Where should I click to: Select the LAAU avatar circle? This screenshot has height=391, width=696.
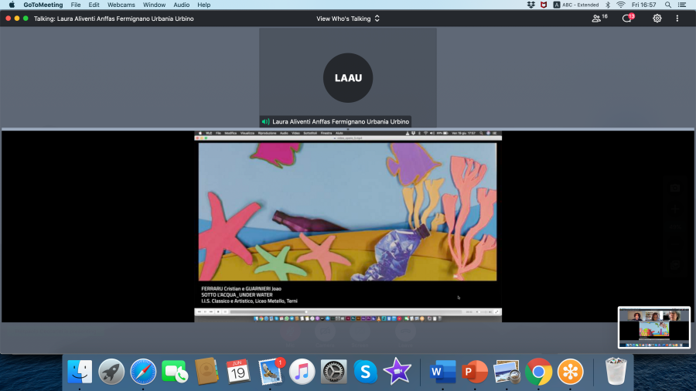[x=348, y=78]
